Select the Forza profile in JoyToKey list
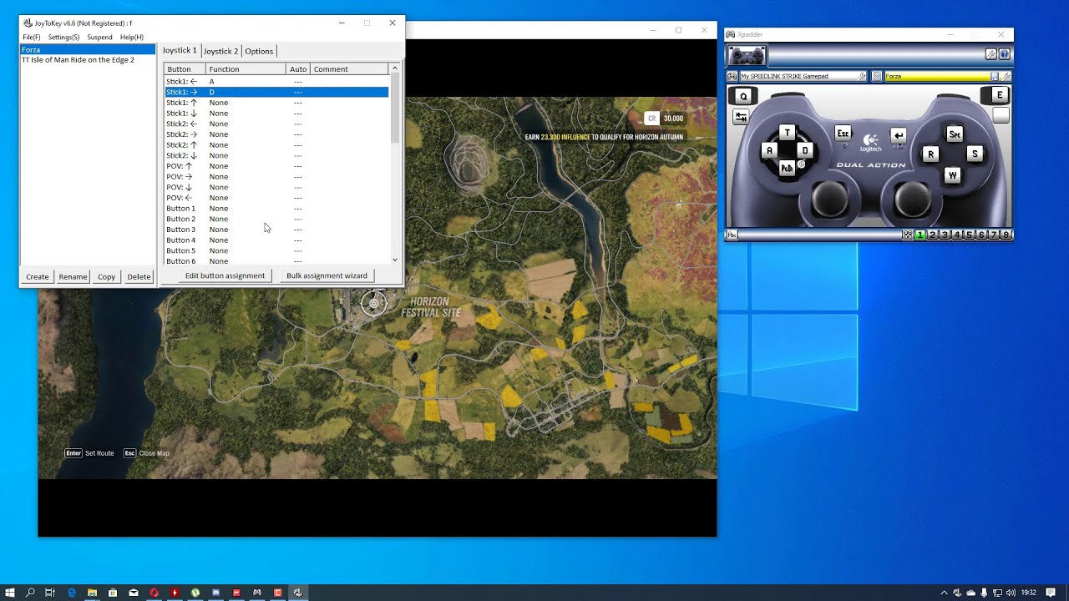This screenshot has width=1069, height=601. (88, 50)
